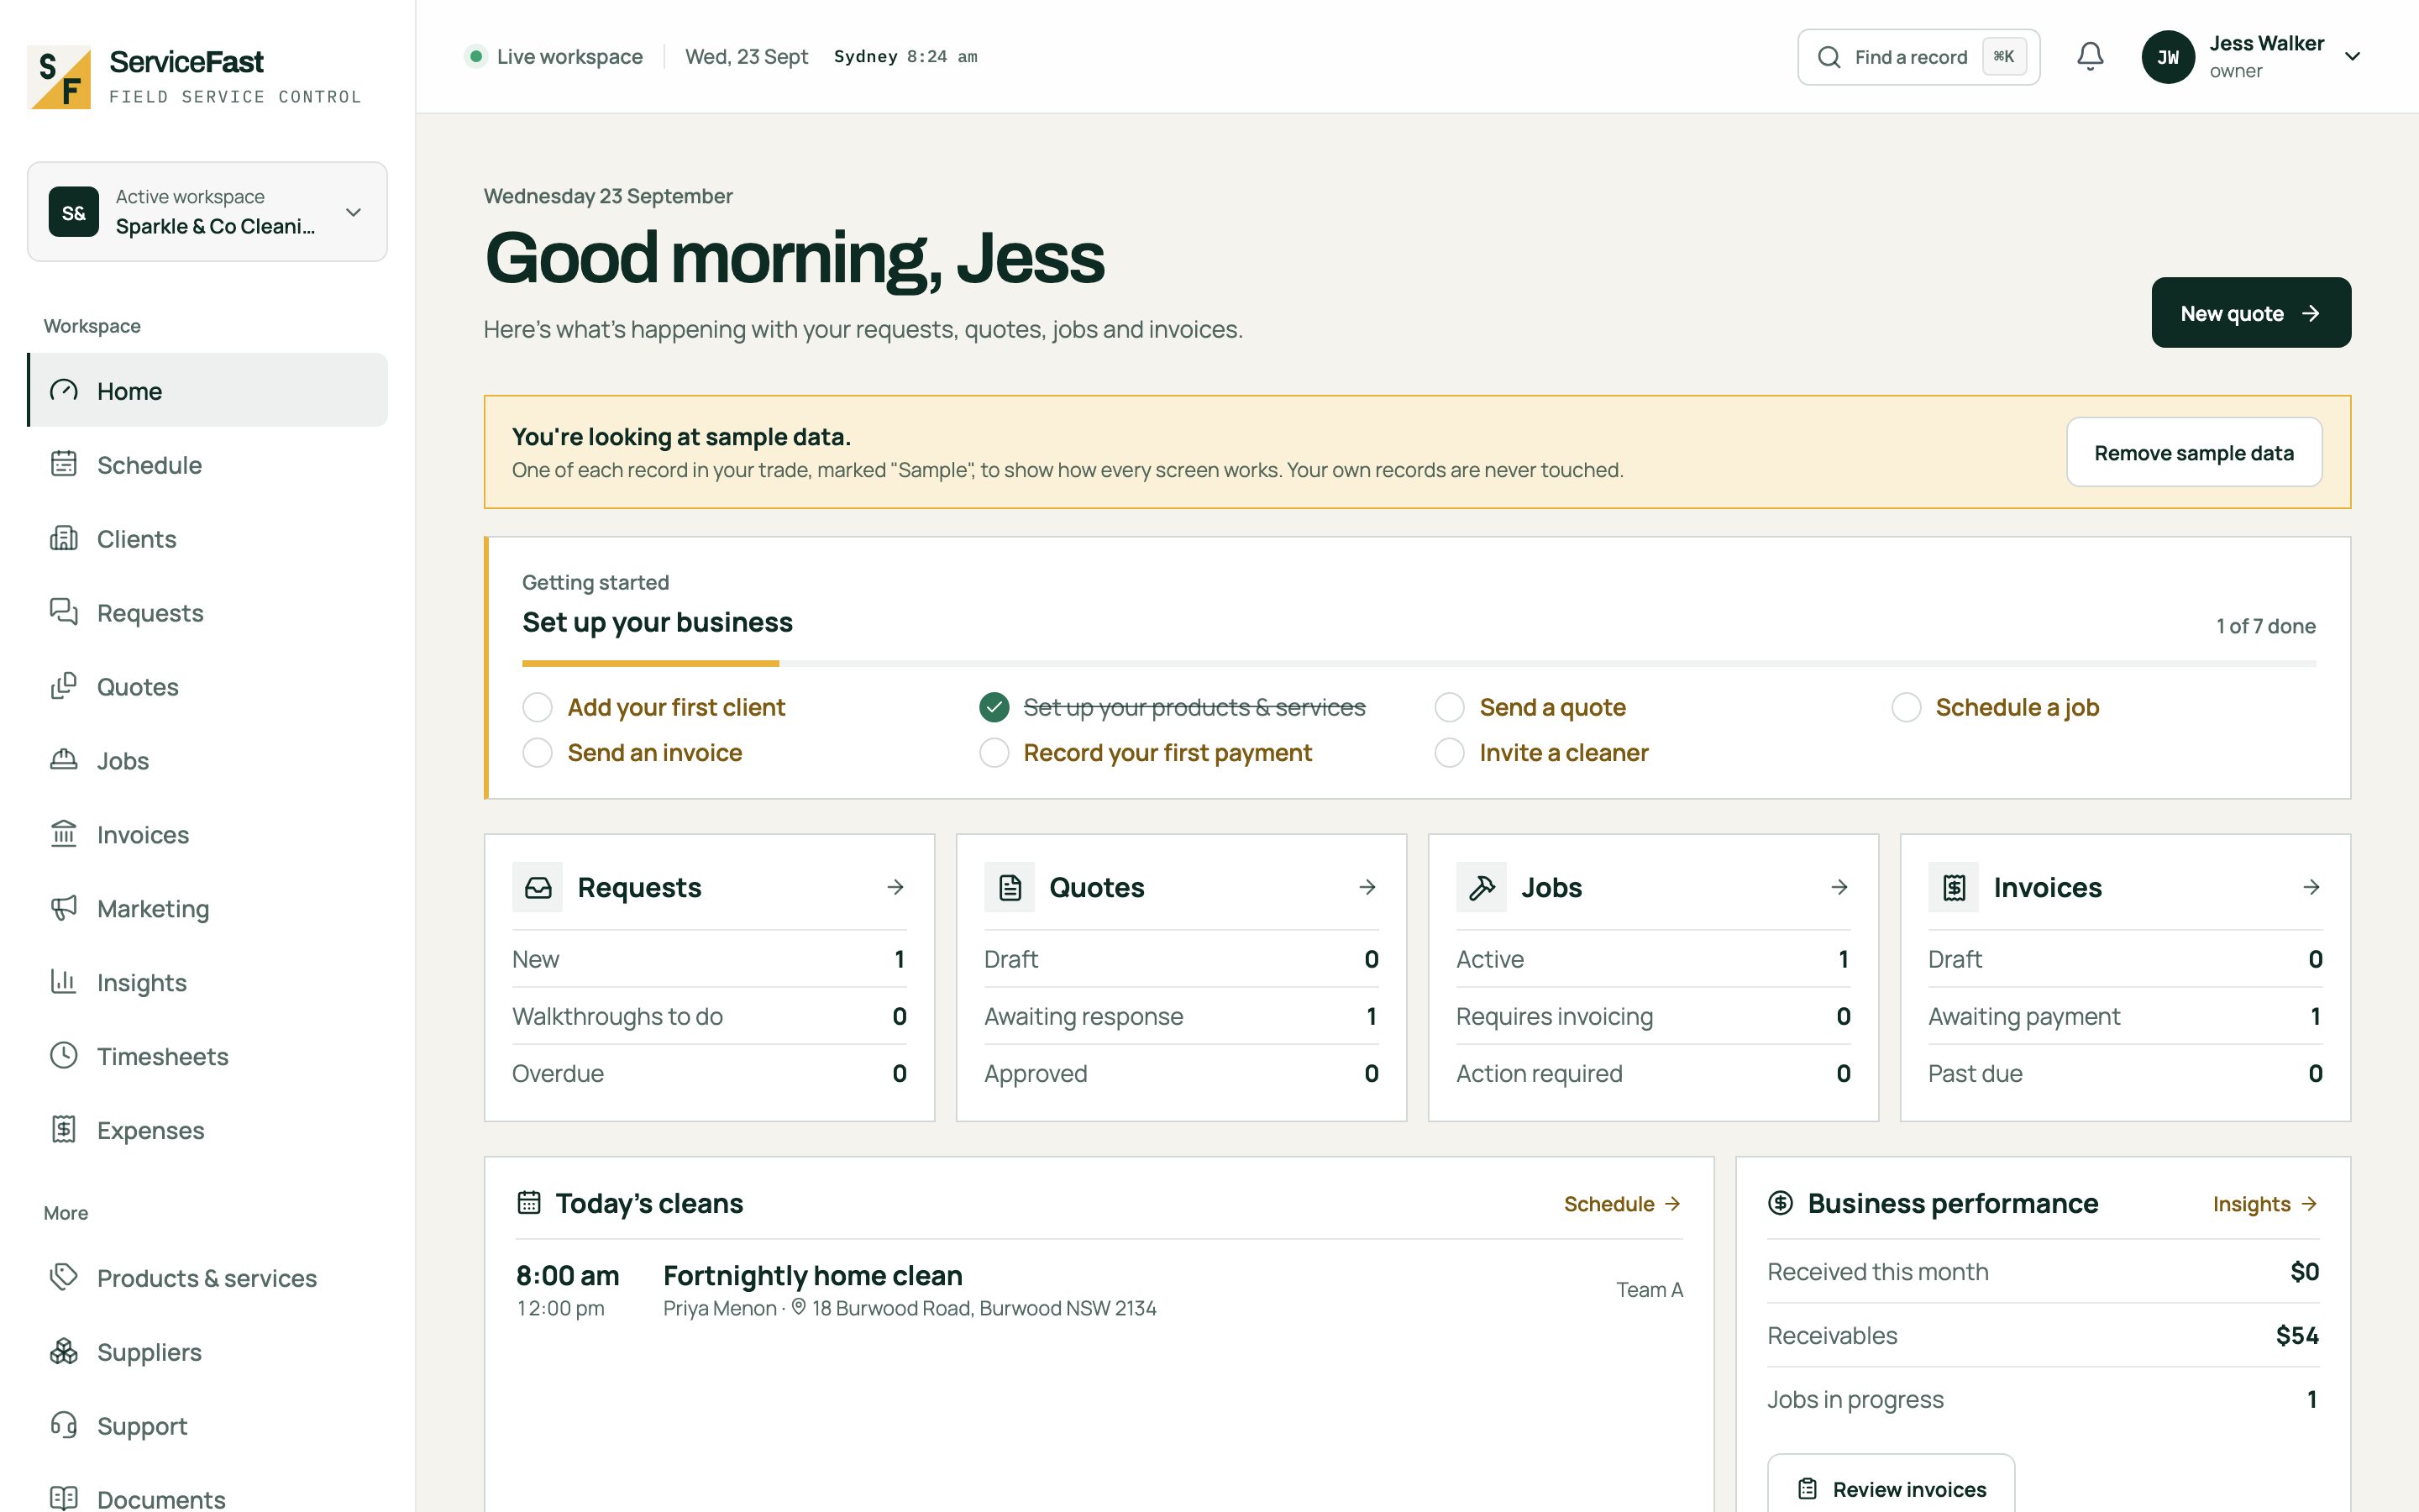
Task: Click the Live workspace status indicator
Action: 554,57
